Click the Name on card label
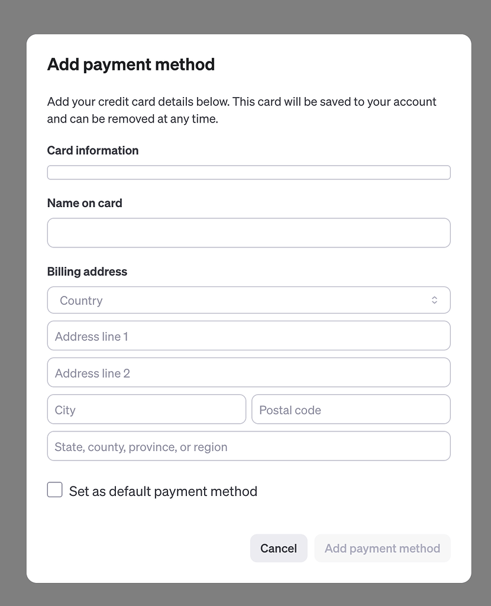The image size is (491, 606). (x=85, y=203)
